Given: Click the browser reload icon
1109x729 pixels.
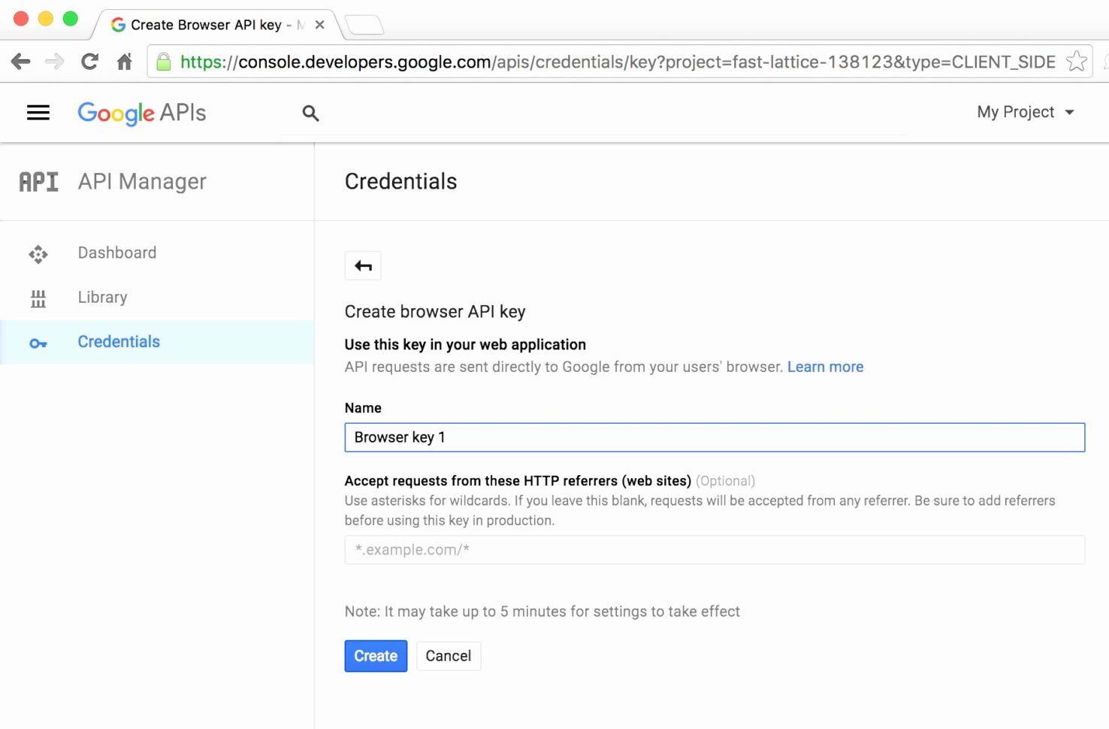Looking at the screenshot, I should tap(89, 62).
